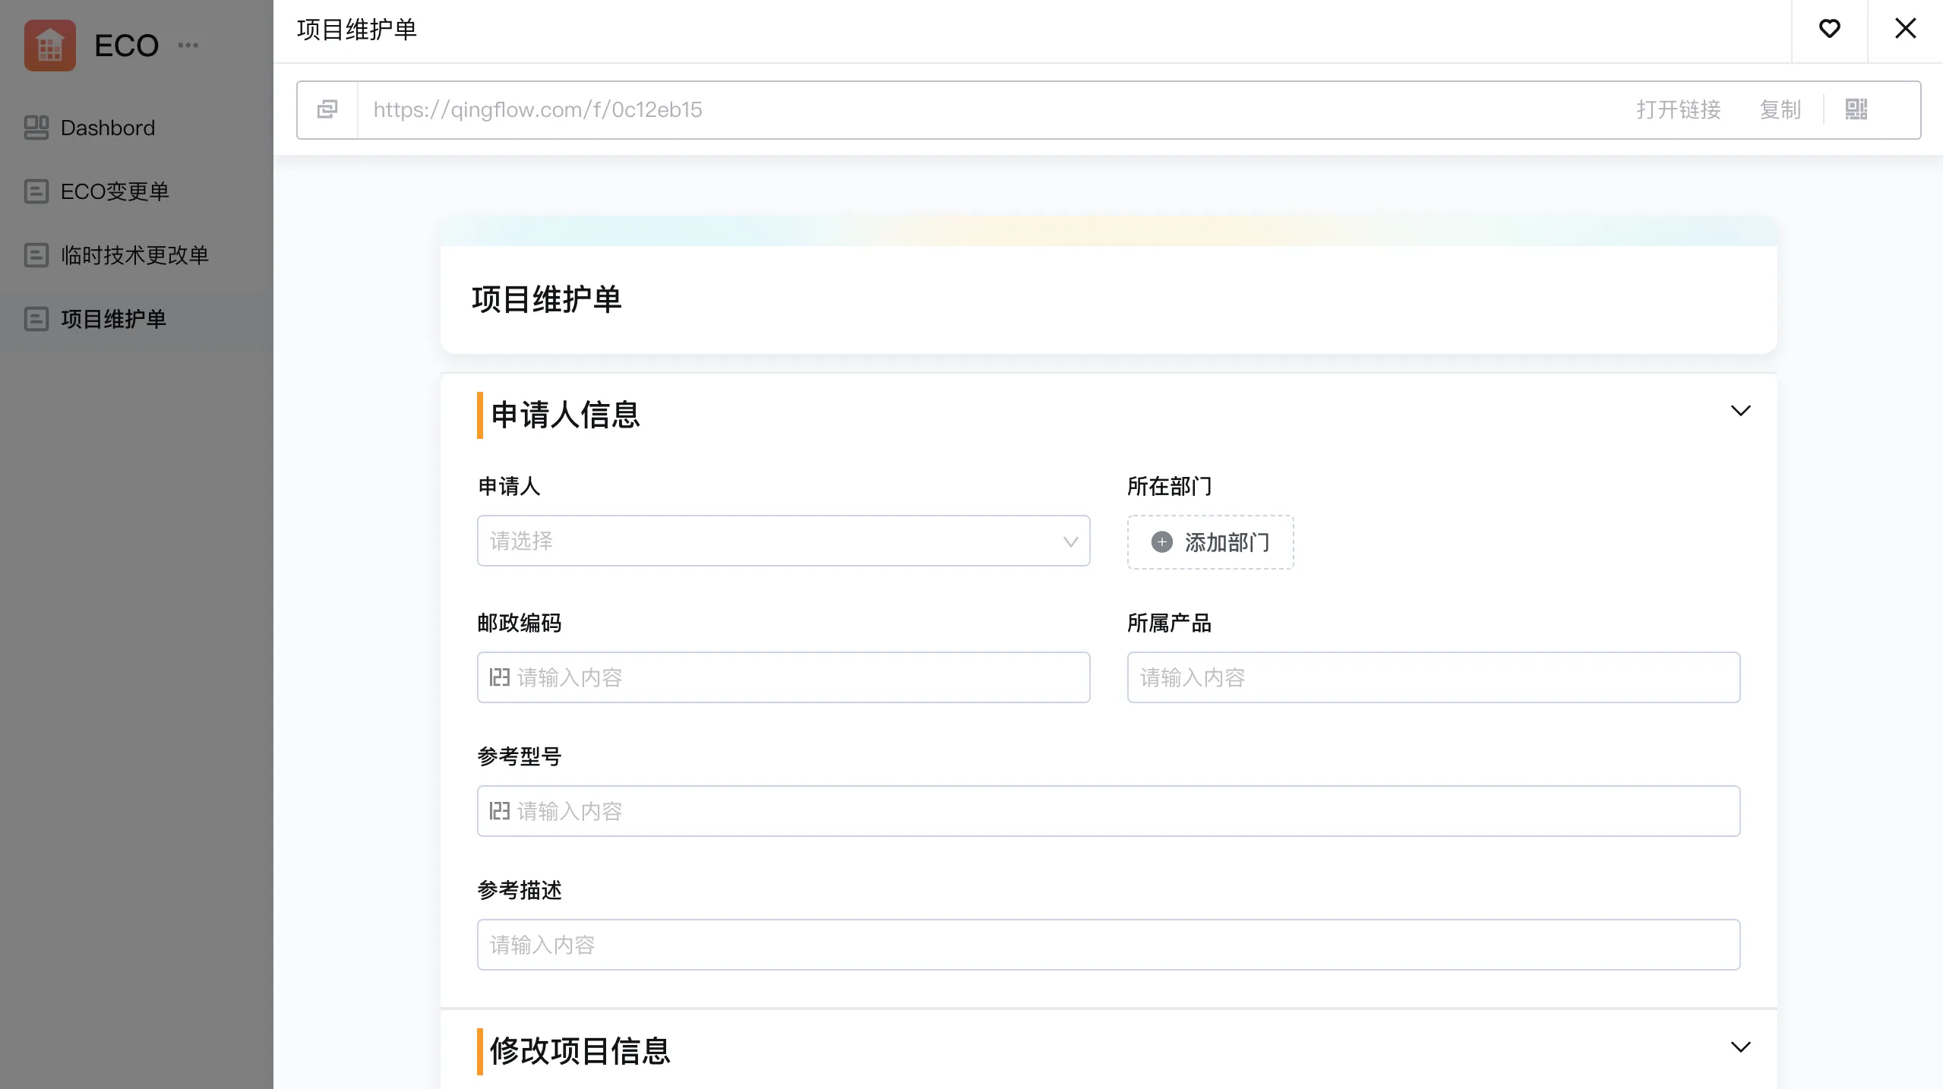Collapse the 申请人信息 section
Screen dimensions: 1943x1089
pyautogui.click(x=1740, y=411)
